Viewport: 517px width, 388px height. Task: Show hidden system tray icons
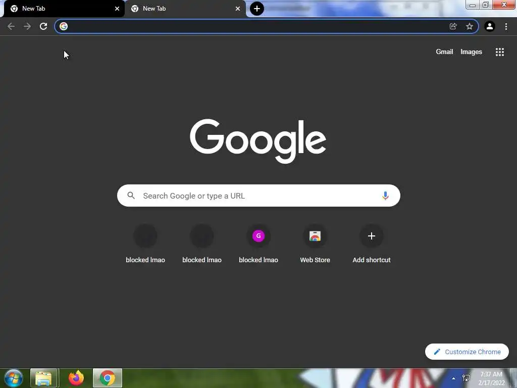(x=453, y=378)
